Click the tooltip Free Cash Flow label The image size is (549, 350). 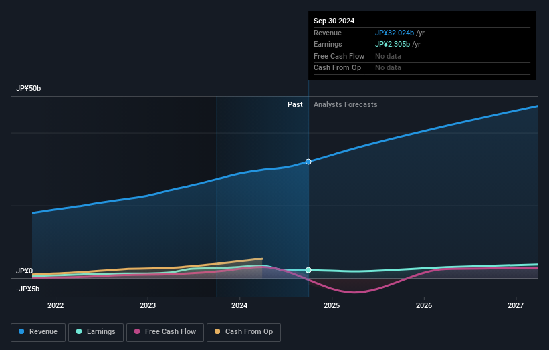click(339, 56)
